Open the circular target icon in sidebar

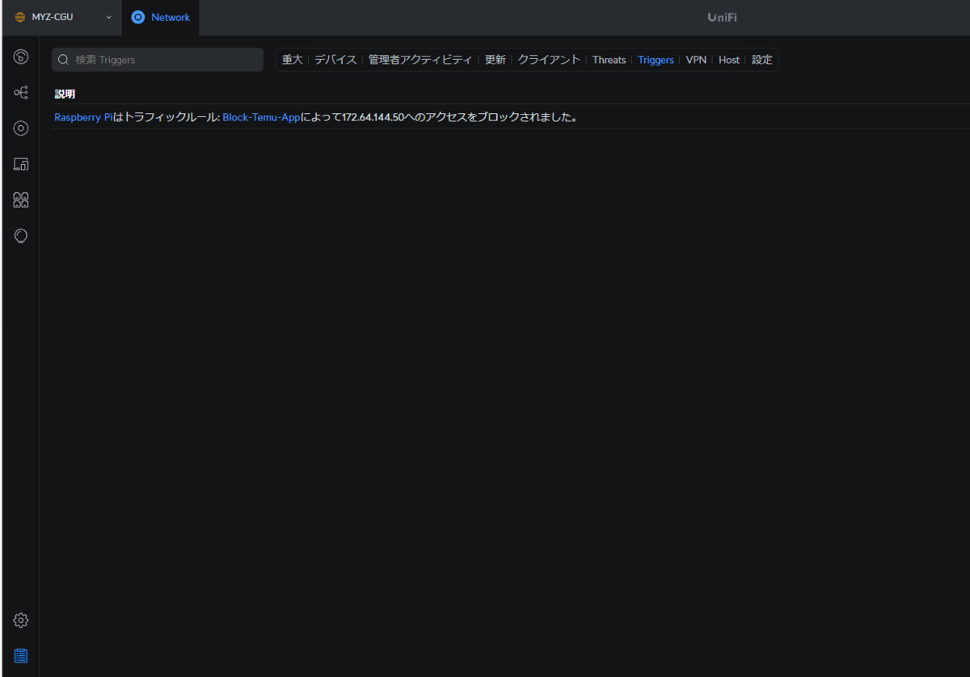click(21, 128)
